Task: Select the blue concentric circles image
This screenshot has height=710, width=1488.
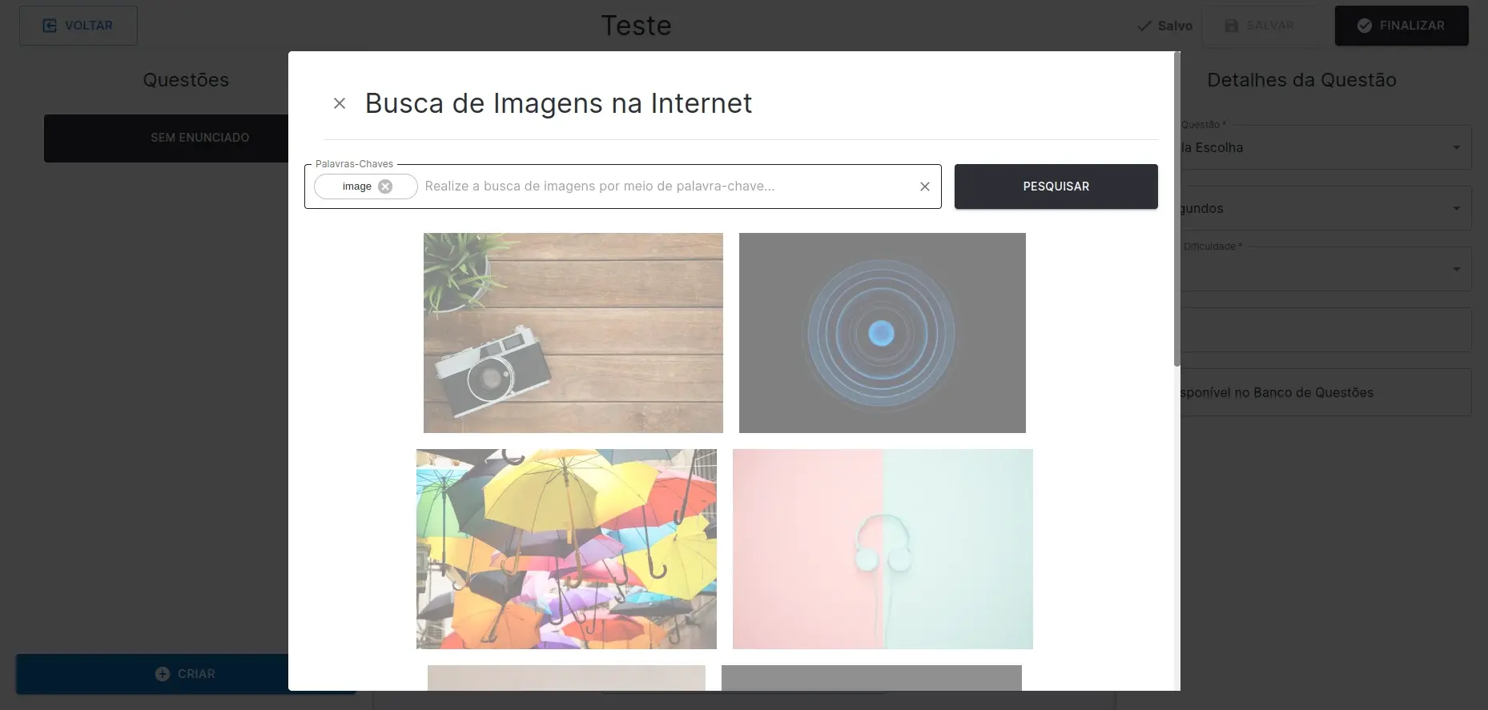Action: [x=882, y=333]
